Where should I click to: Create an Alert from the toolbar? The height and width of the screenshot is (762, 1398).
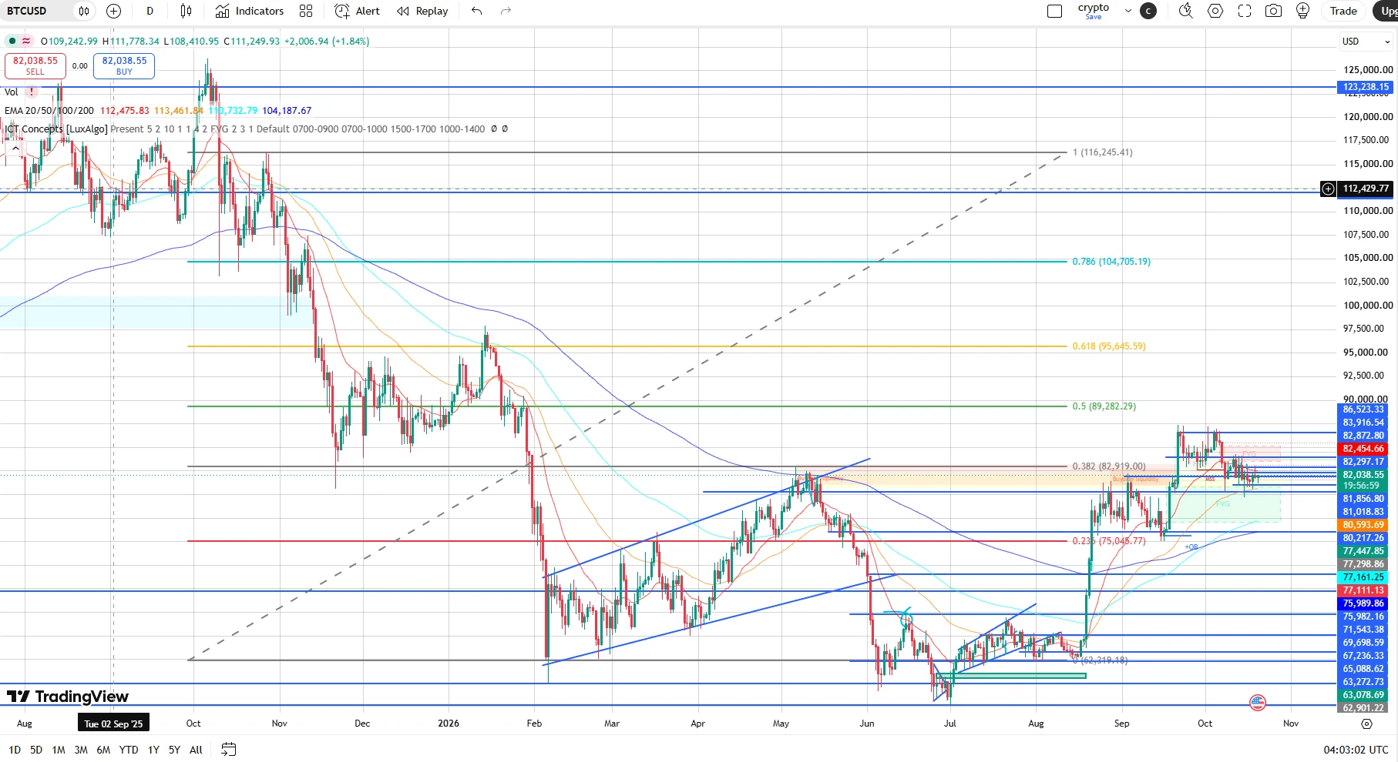(x=358, y=11)
